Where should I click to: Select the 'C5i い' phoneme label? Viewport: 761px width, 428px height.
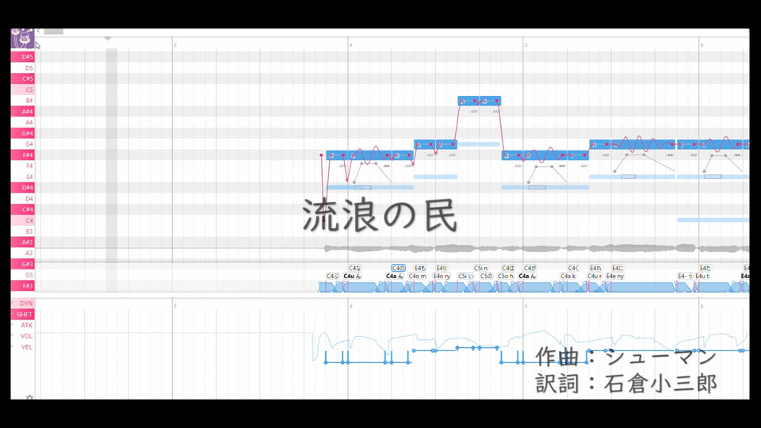coord(465,276)
